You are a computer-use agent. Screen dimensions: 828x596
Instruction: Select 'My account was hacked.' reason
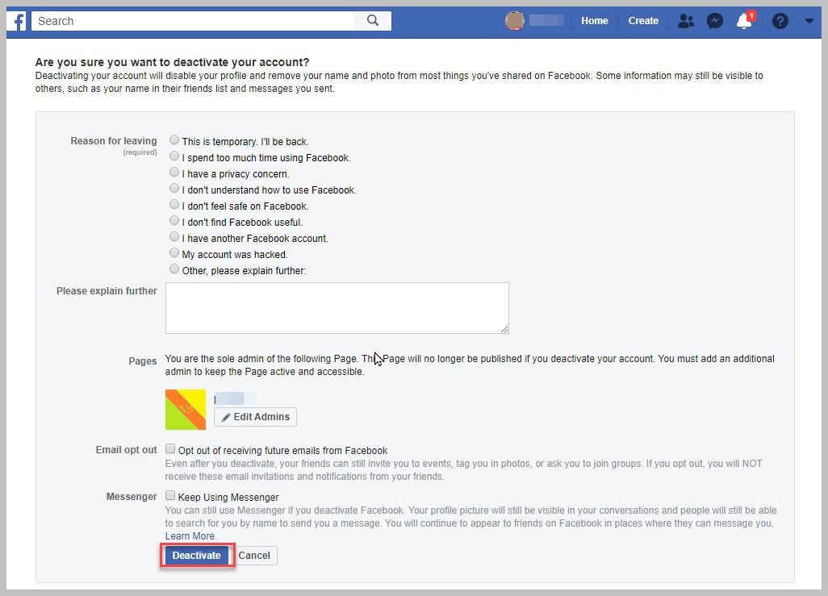tap(174, 252)
